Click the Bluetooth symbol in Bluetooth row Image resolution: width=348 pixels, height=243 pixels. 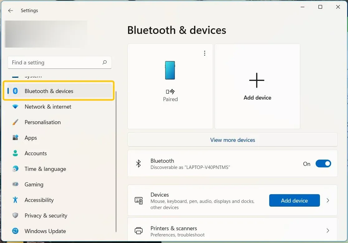[x=139, y=164]
